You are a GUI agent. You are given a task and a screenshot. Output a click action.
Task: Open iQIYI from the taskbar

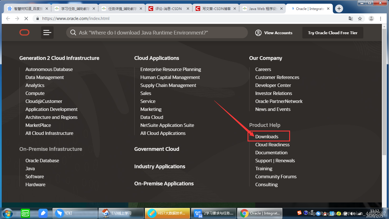[x=25, y=213]
